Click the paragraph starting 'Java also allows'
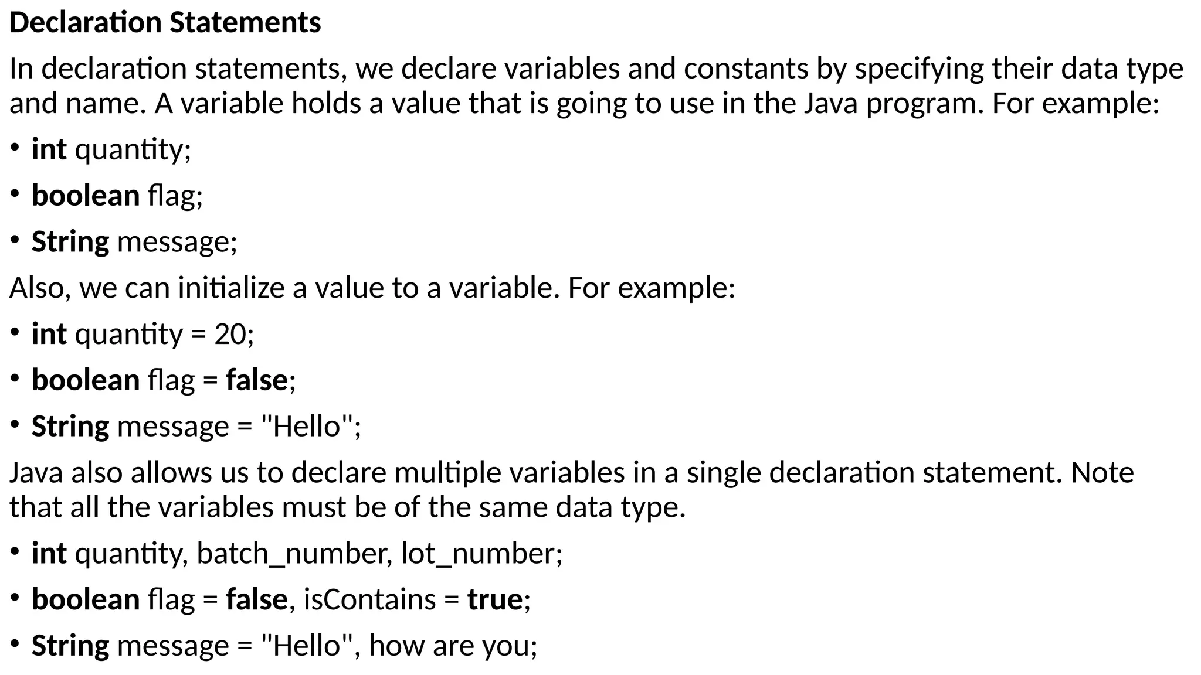This screenshot has height=675, width=1201. 572,489
